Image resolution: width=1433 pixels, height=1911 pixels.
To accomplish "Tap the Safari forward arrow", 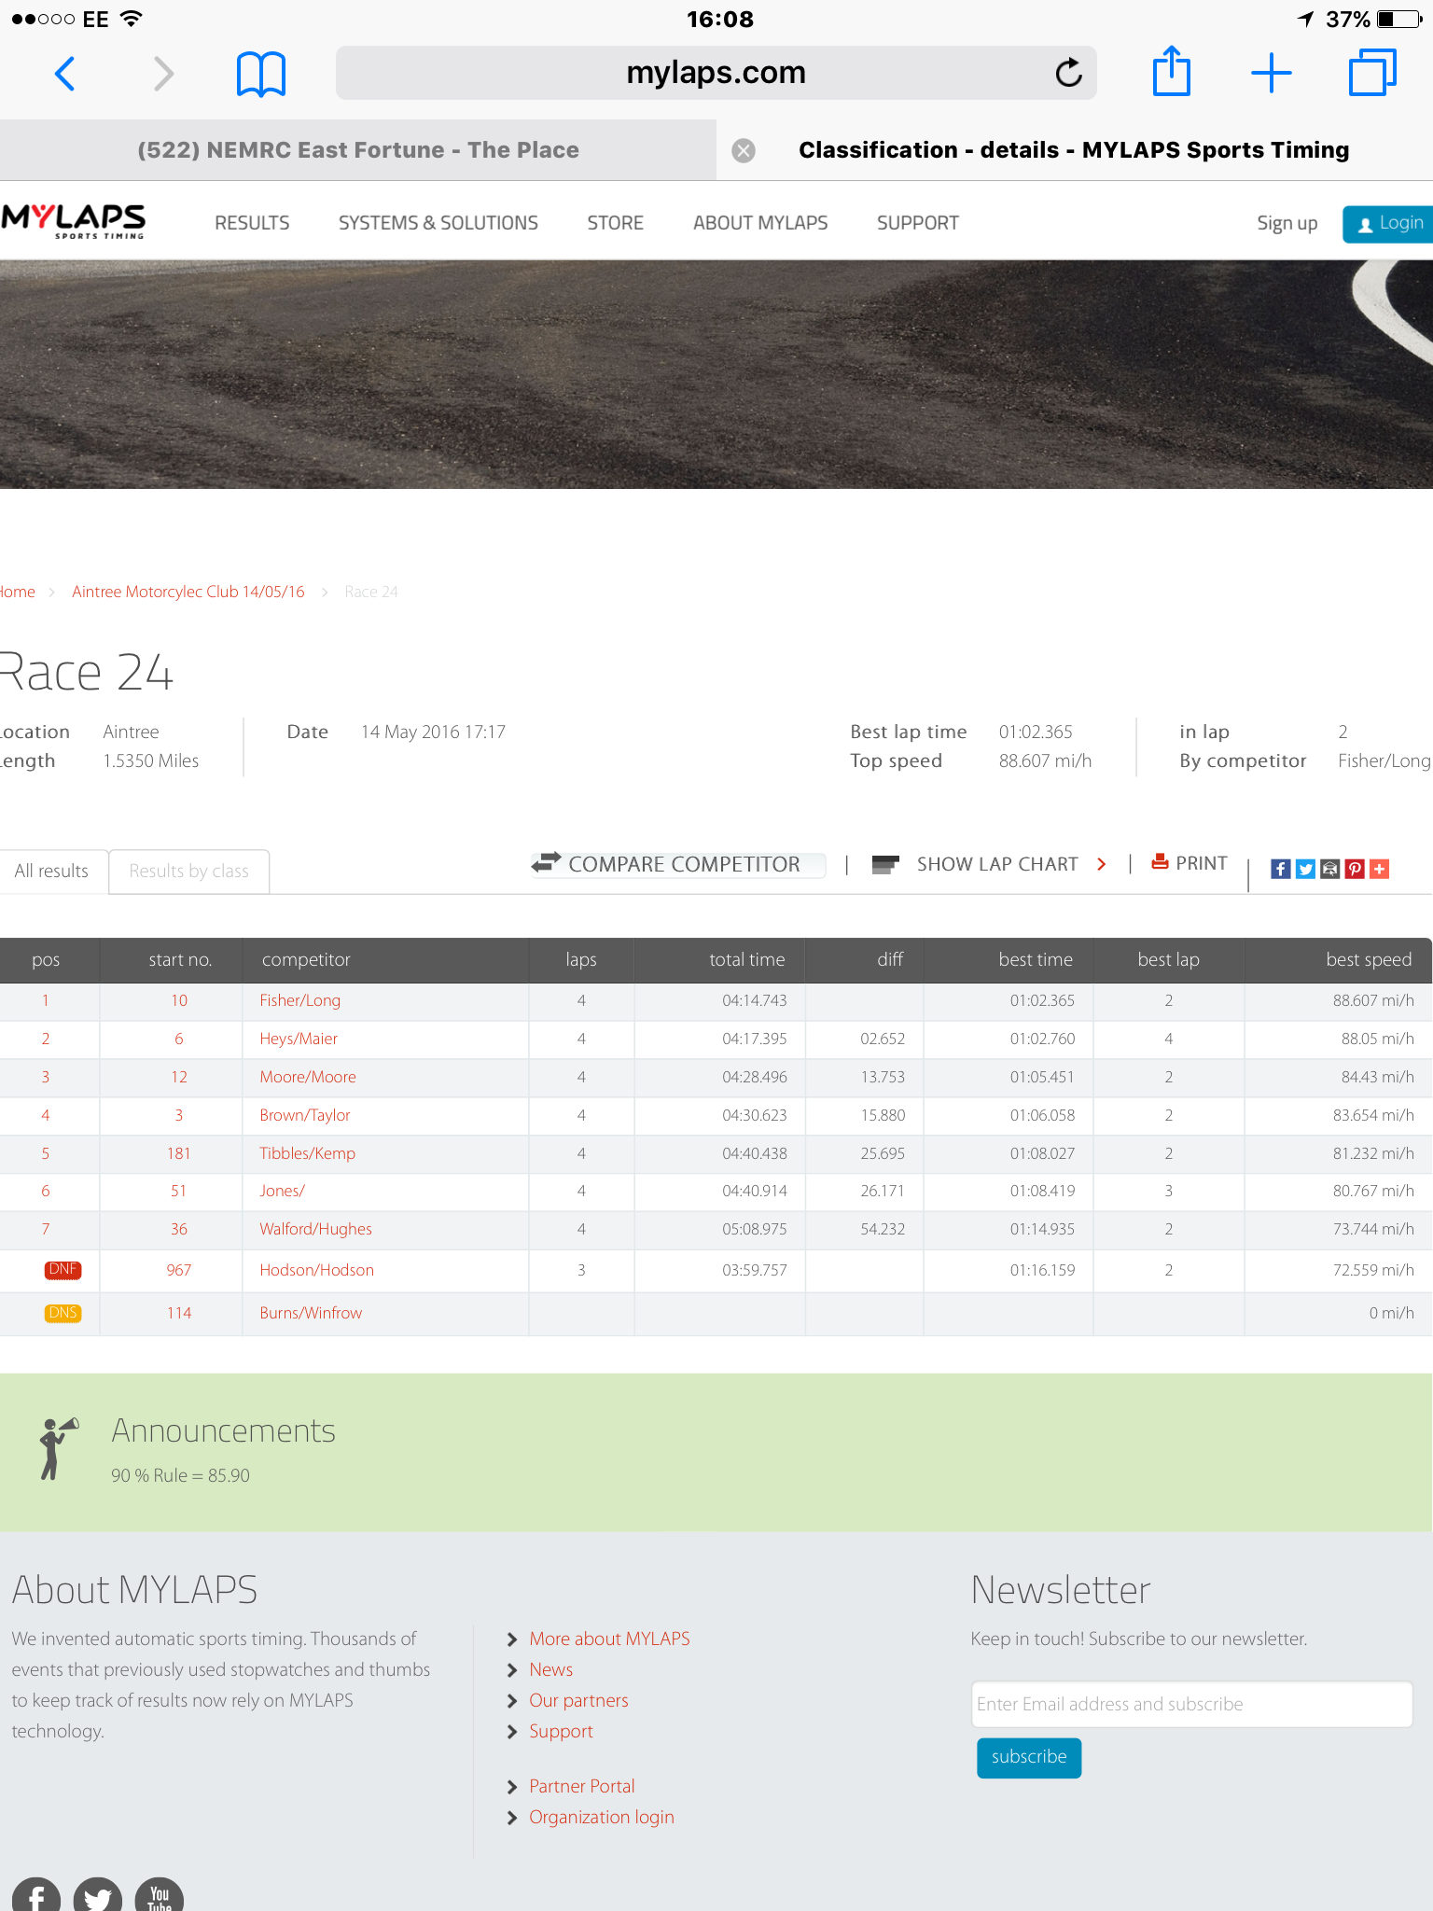I will point(163,73).
